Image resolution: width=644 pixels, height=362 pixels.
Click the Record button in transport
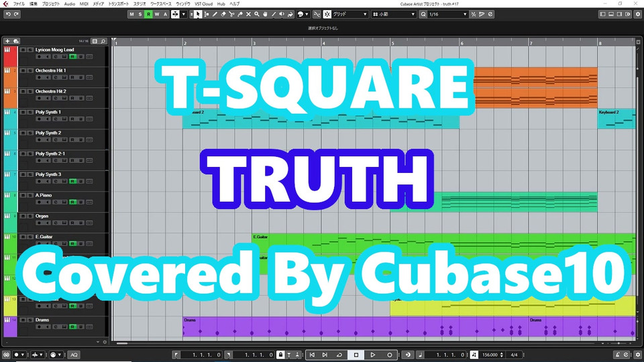click(389, 355)
